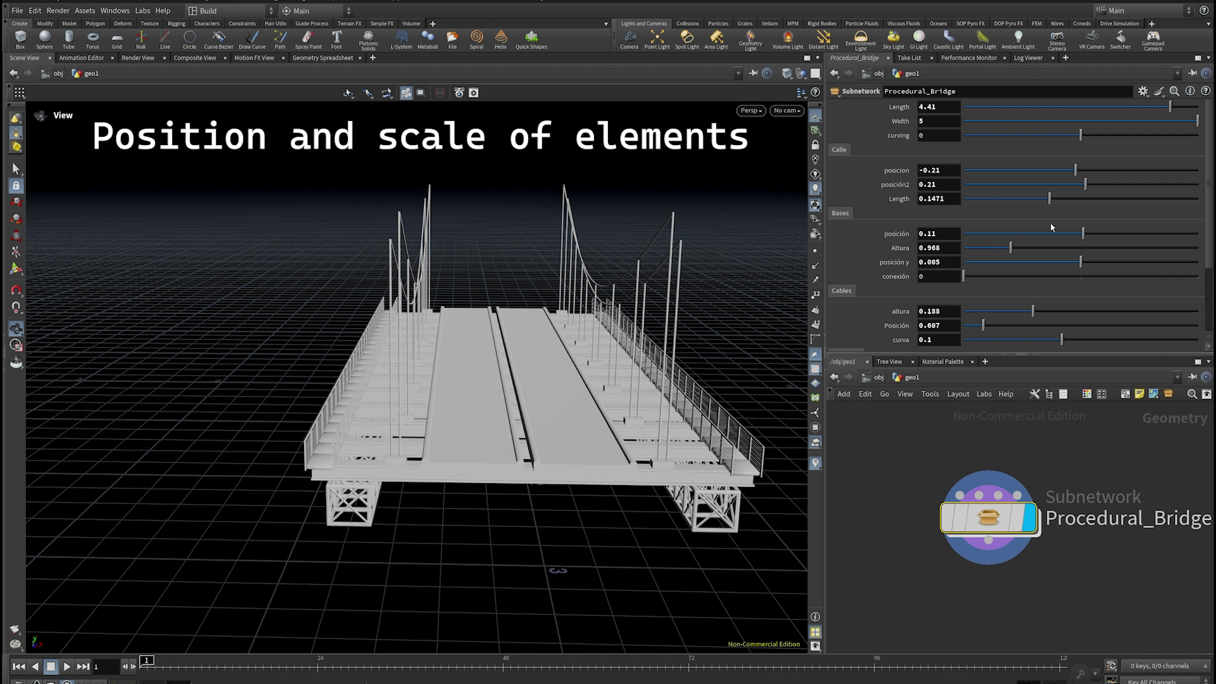Open the No cam camera dropdown
This screenshot has width=1216, height=684.
tap(787, 110)
